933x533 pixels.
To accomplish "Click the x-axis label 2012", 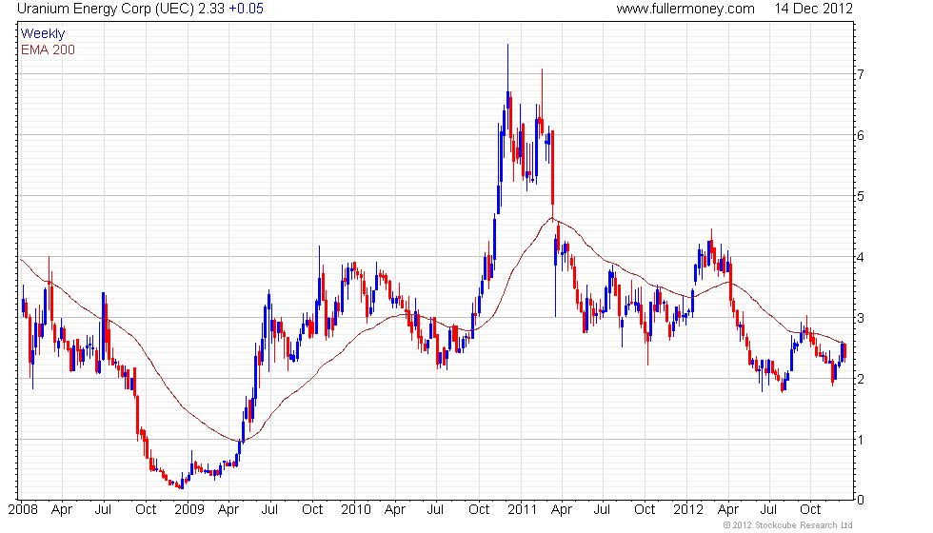I will coord(687,510).
